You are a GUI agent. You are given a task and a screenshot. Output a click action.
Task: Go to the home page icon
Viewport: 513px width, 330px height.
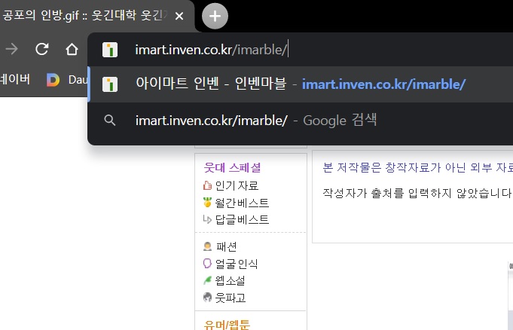point(72,50)
